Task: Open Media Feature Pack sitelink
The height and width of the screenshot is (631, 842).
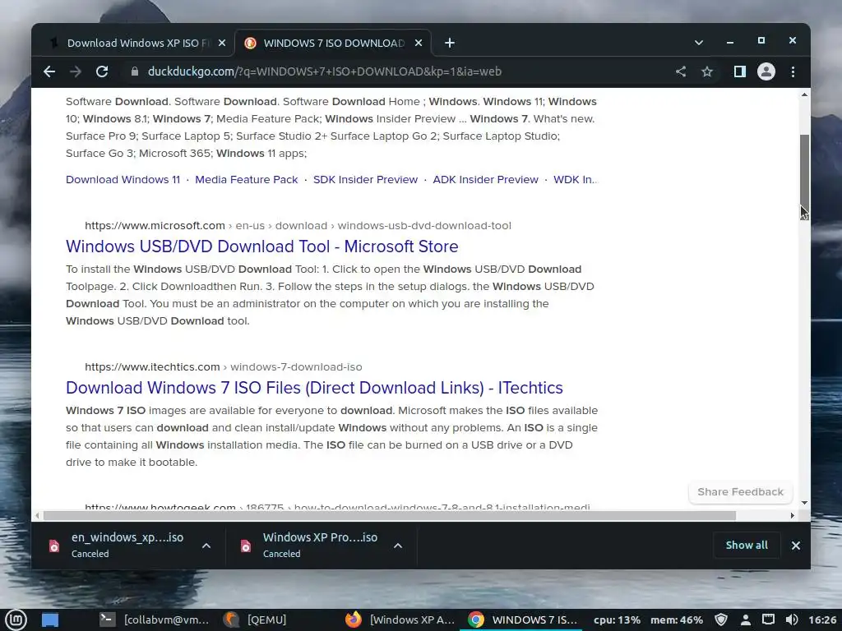Action: point(247,179)
